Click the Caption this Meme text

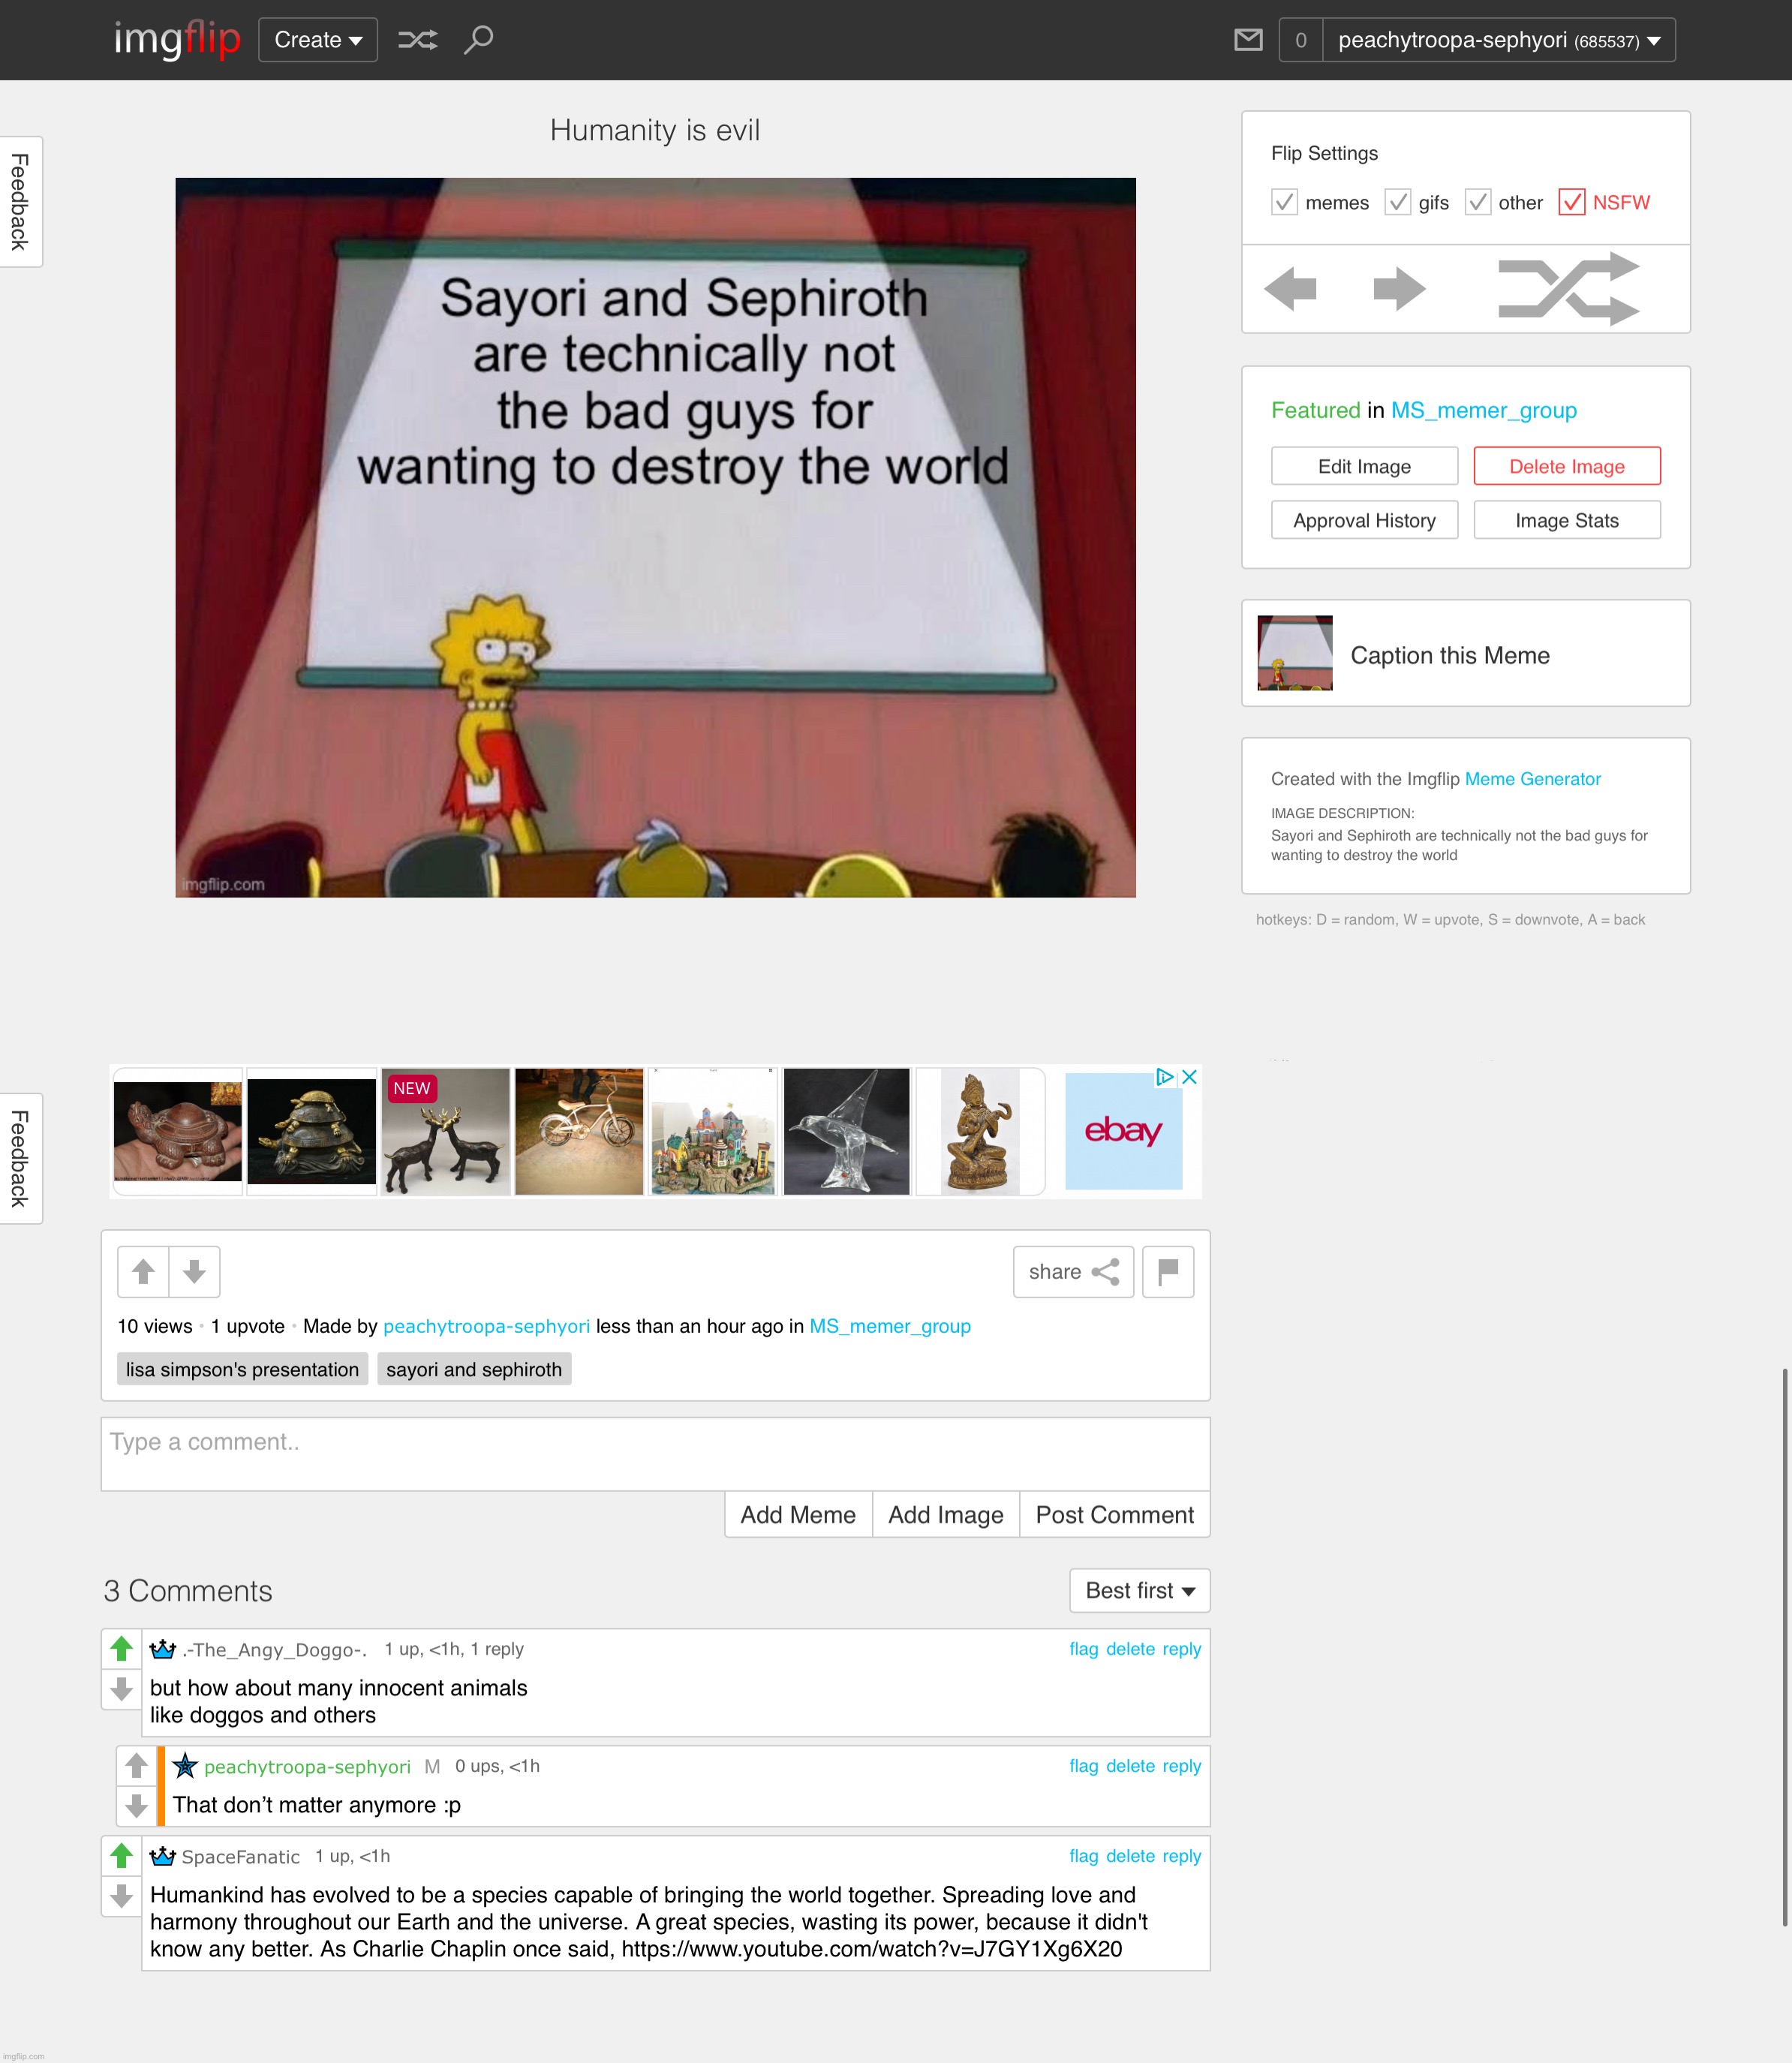click(1450, 655)
